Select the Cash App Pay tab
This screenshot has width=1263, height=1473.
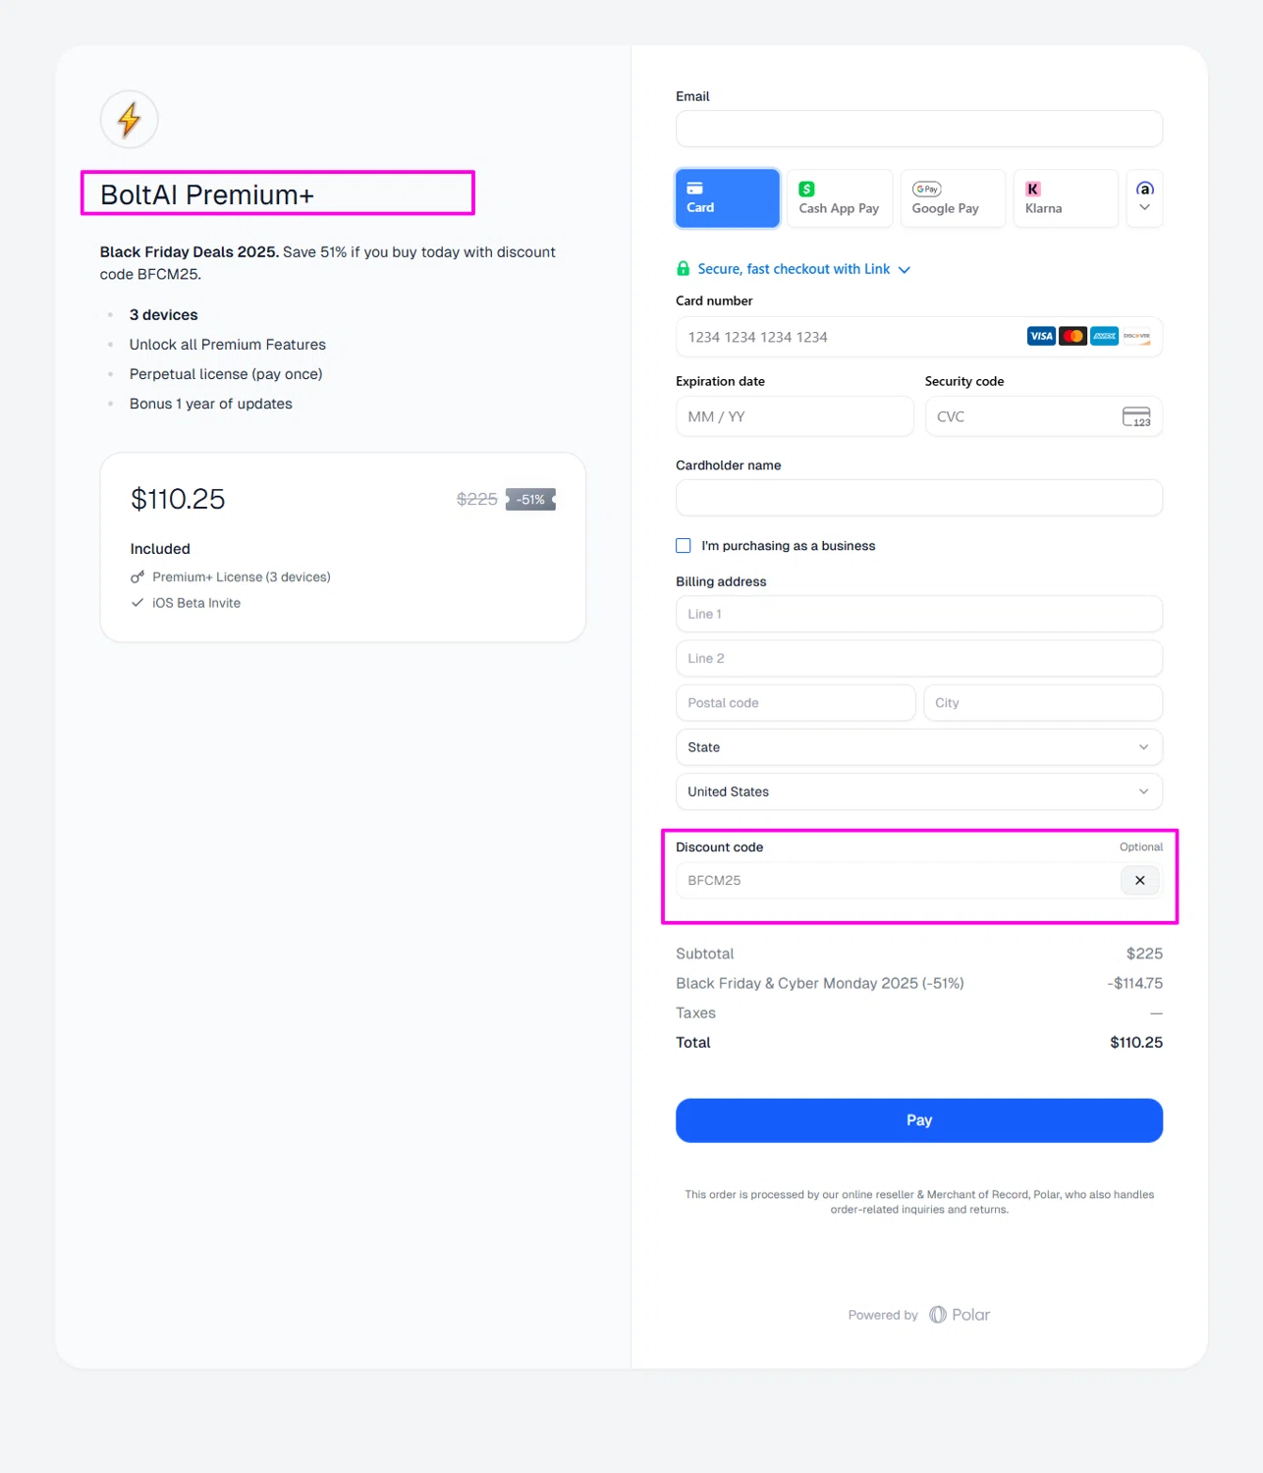click(840, 198)
